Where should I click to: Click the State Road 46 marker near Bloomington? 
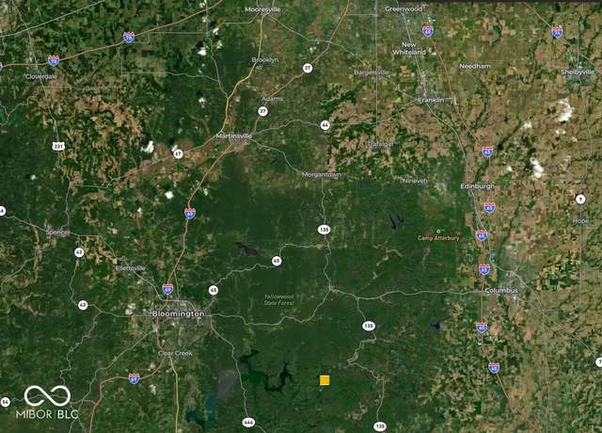(214, 291)
